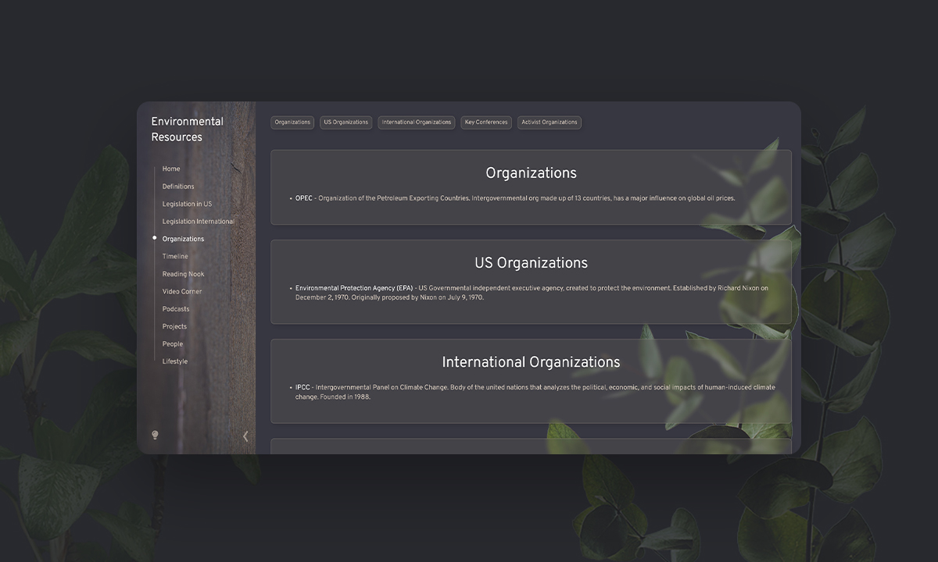
Task: Select Timeline in the sidebar
Action: click(x=175, y=256)
